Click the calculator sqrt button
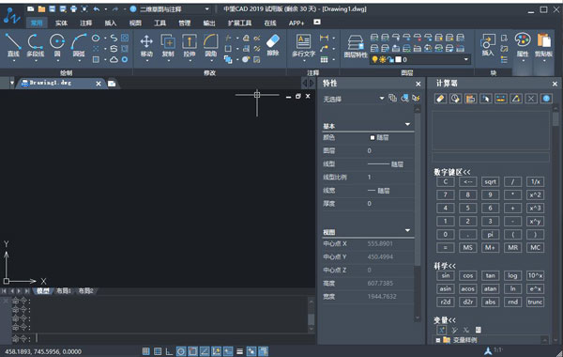The image size is (563, 357). tap(490, 182)
